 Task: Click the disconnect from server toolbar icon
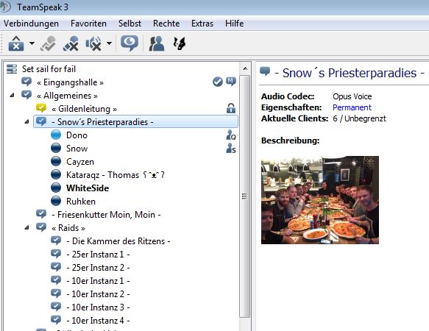(16, 43)
